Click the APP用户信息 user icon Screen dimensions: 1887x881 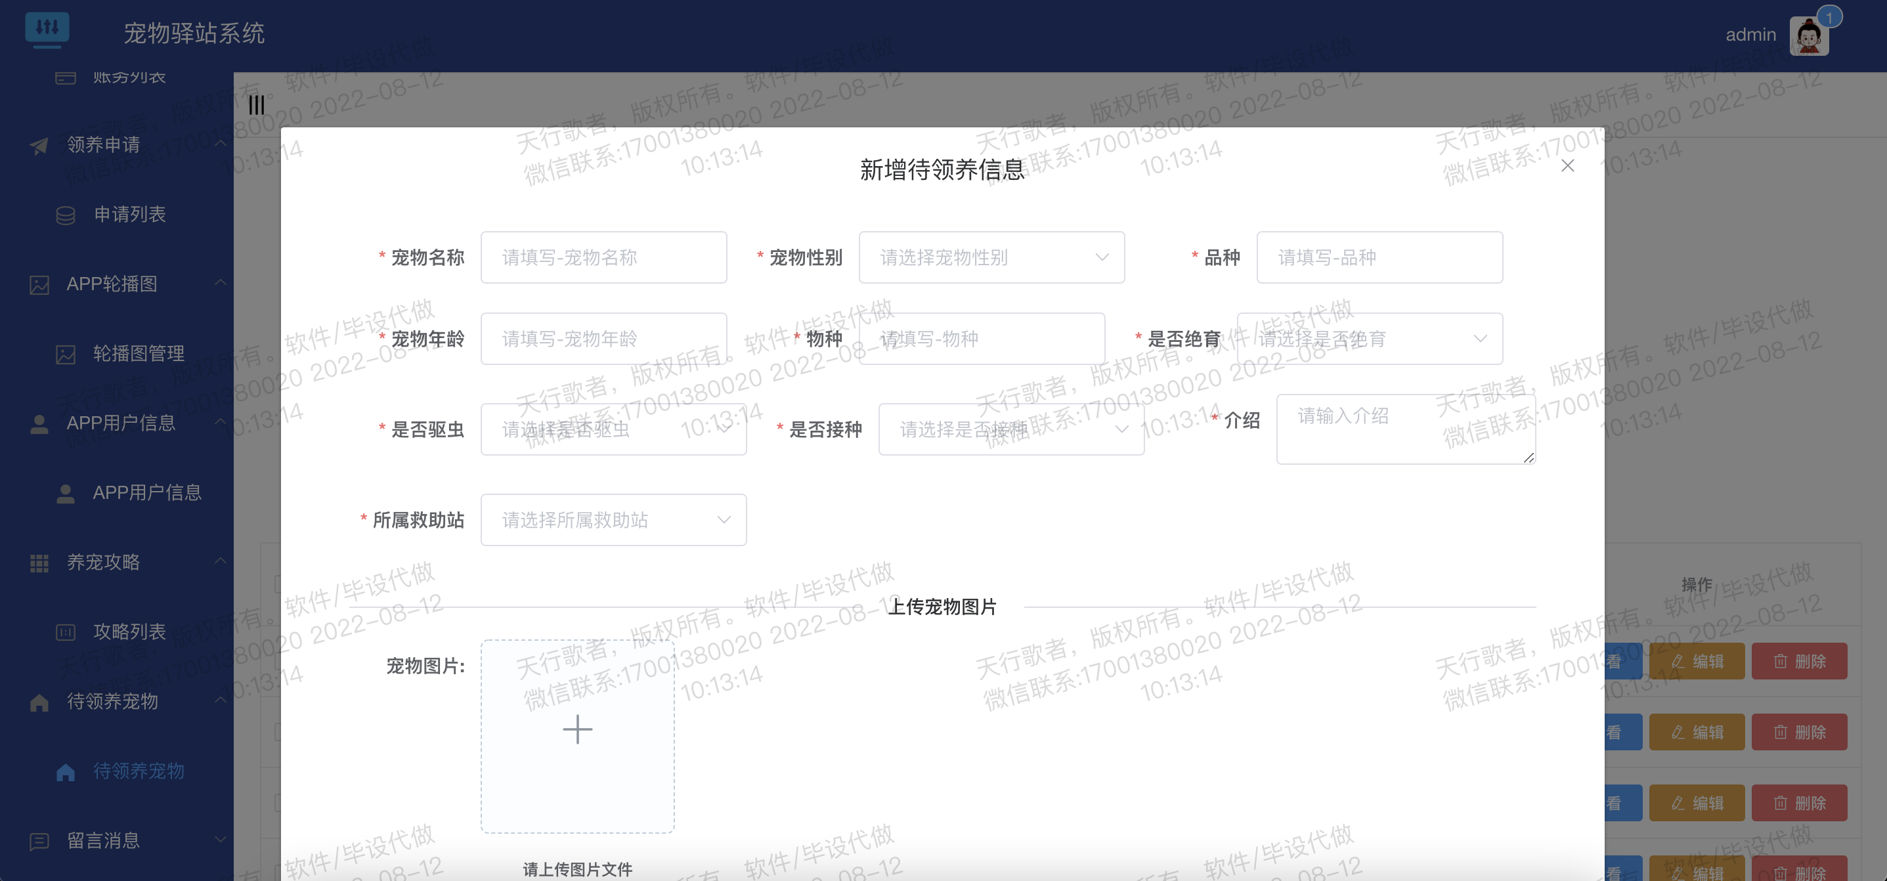tap(38, 423)
